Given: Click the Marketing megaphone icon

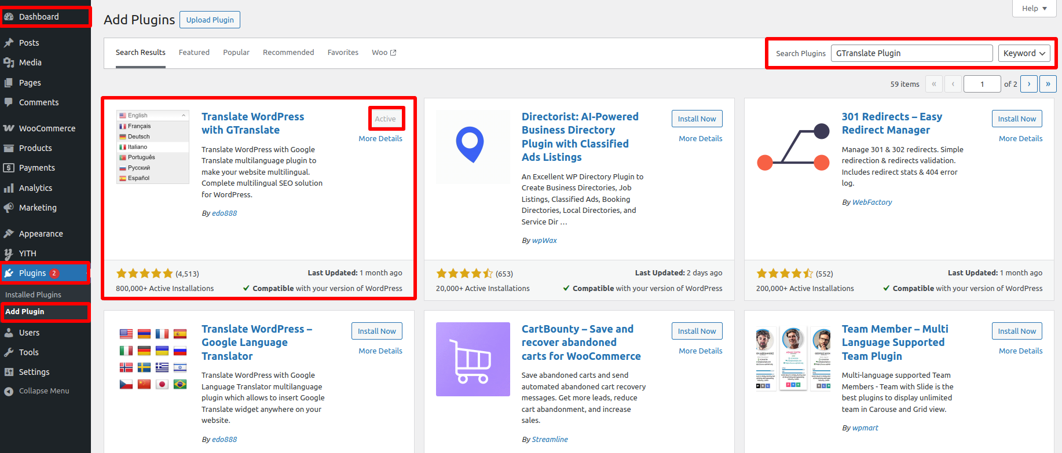Looking at the screenshot, I should point(9,208).
